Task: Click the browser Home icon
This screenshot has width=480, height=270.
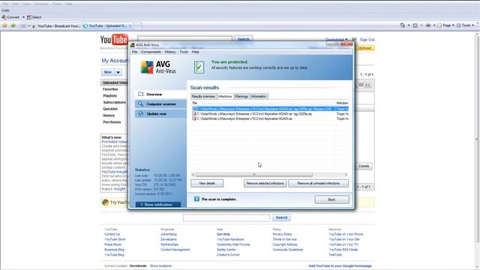Action: [x=403, y=25]
